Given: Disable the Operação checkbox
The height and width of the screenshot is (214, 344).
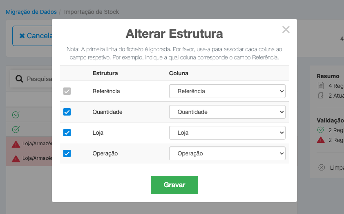Looking at the screenshot, I should (67, 153).
